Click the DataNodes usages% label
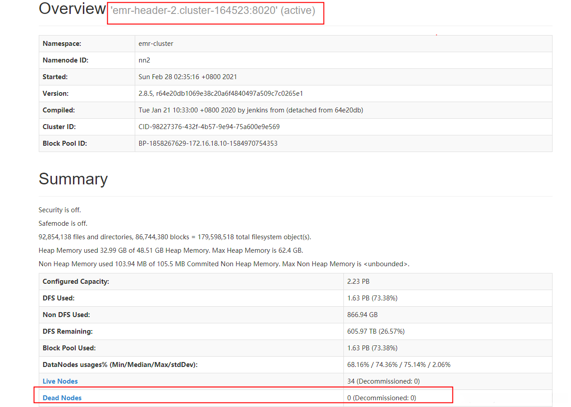Screen dimensions: 571x407 (x=120, y=365)
